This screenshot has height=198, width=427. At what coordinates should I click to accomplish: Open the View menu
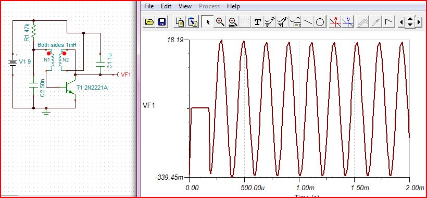point(185,6)
